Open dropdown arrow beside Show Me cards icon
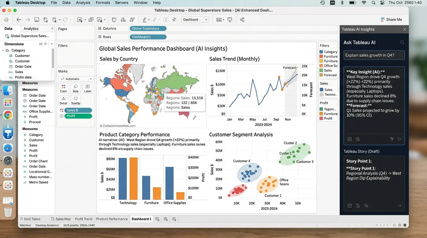This screenshot has height=238, width=427. (223, 20)
